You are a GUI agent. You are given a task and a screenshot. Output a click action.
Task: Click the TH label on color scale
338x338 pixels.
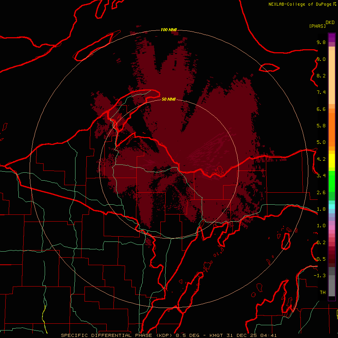click(x=323, y=293)
